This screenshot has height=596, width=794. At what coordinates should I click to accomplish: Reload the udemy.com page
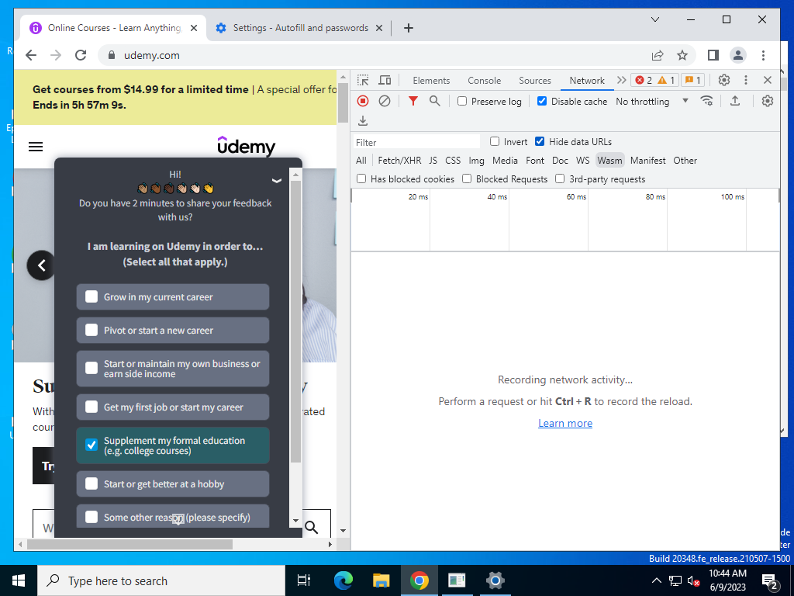point(81,55)
